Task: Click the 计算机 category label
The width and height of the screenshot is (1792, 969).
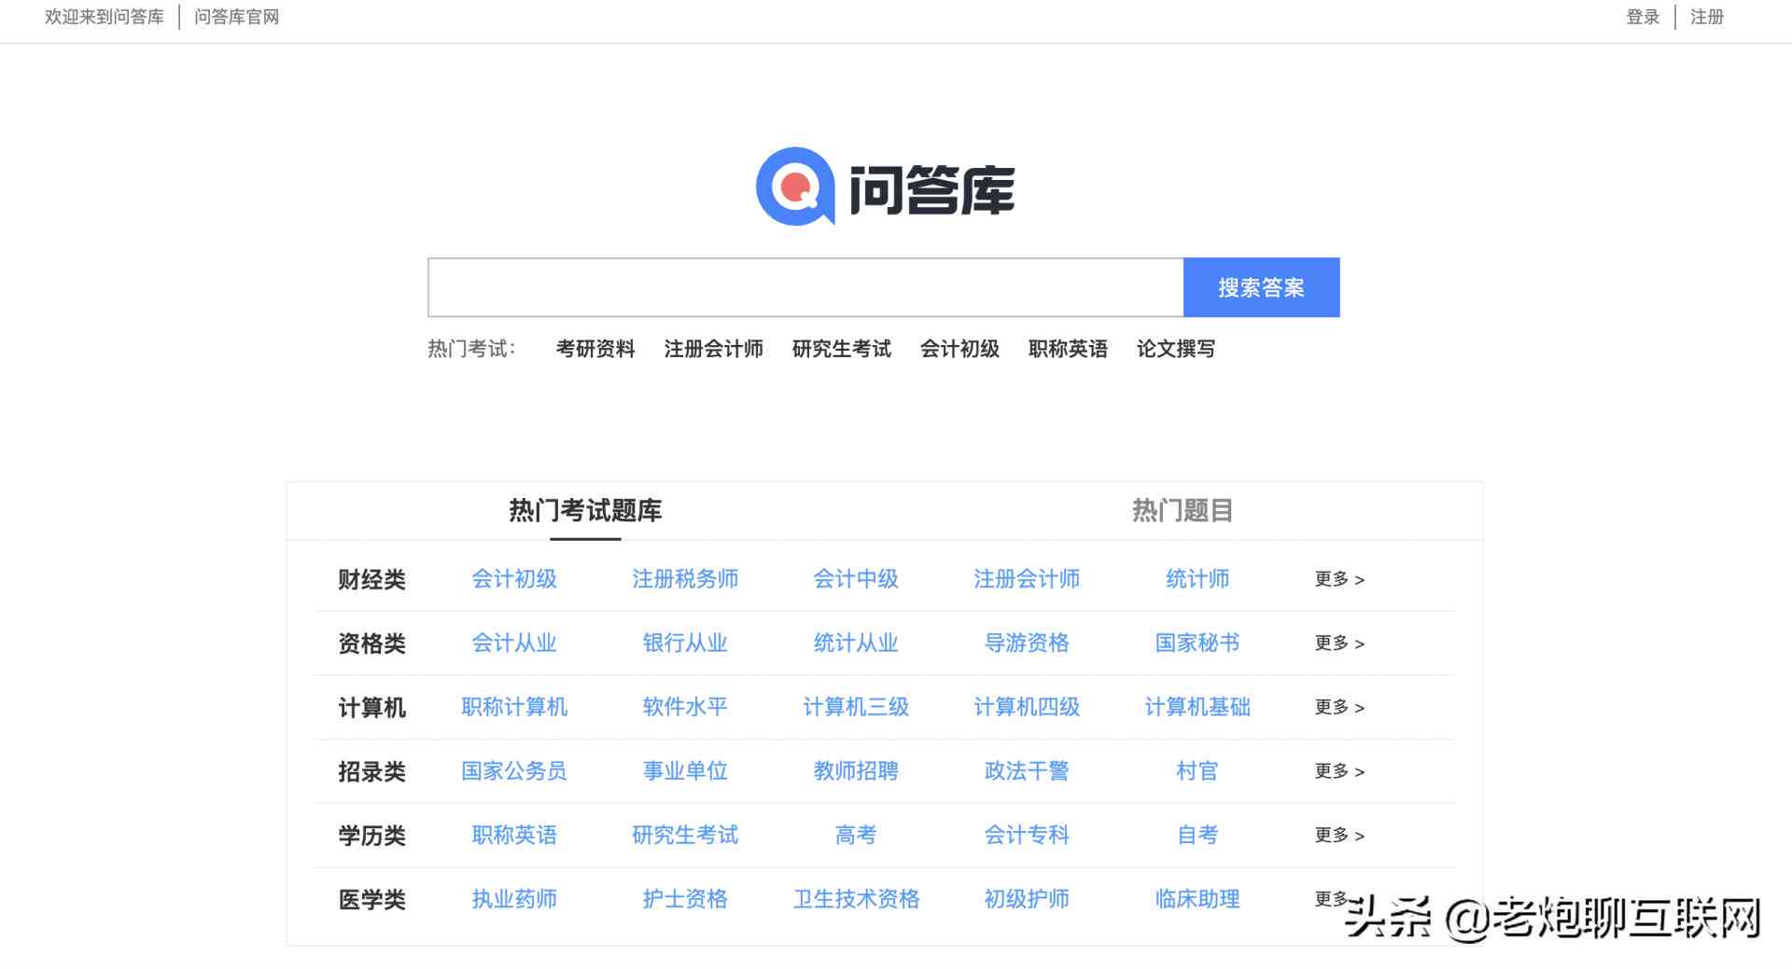Action: pos(371,708)
